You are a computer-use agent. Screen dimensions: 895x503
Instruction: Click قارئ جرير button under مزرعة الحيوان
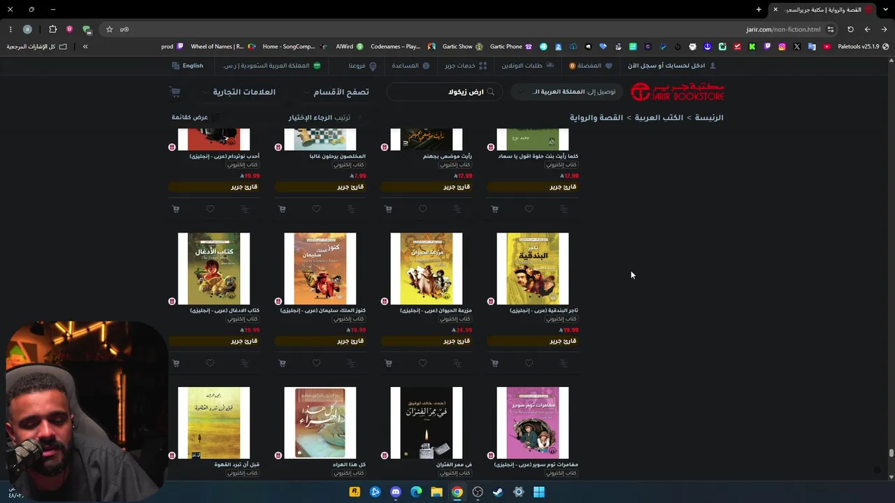427,341
